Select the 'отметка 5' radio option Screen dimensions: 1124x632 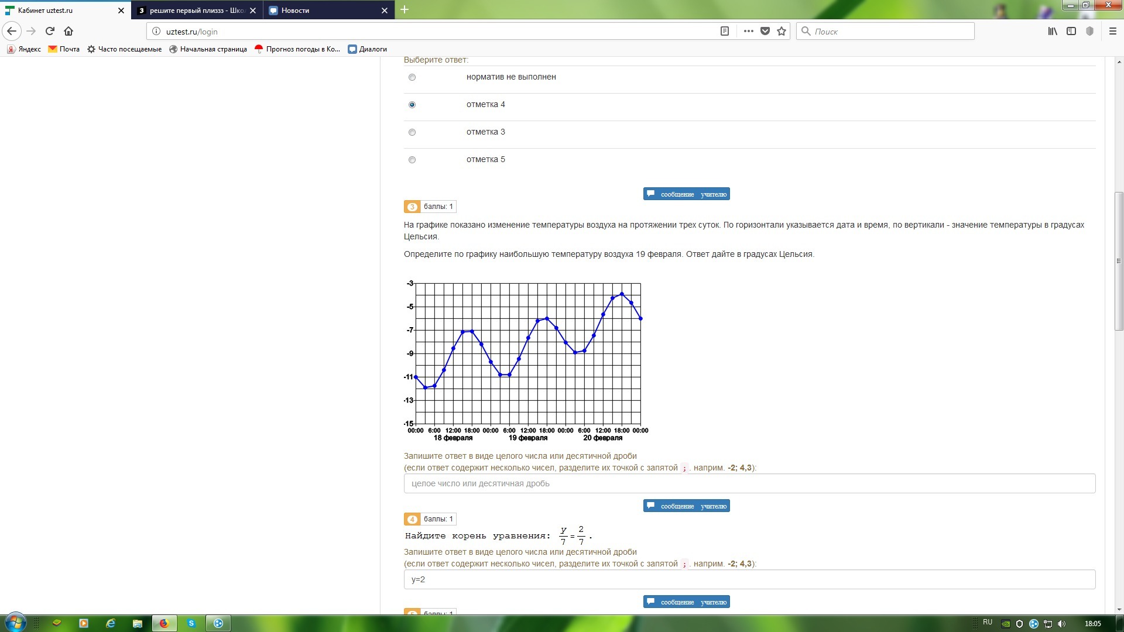click(x=412, y=160)
